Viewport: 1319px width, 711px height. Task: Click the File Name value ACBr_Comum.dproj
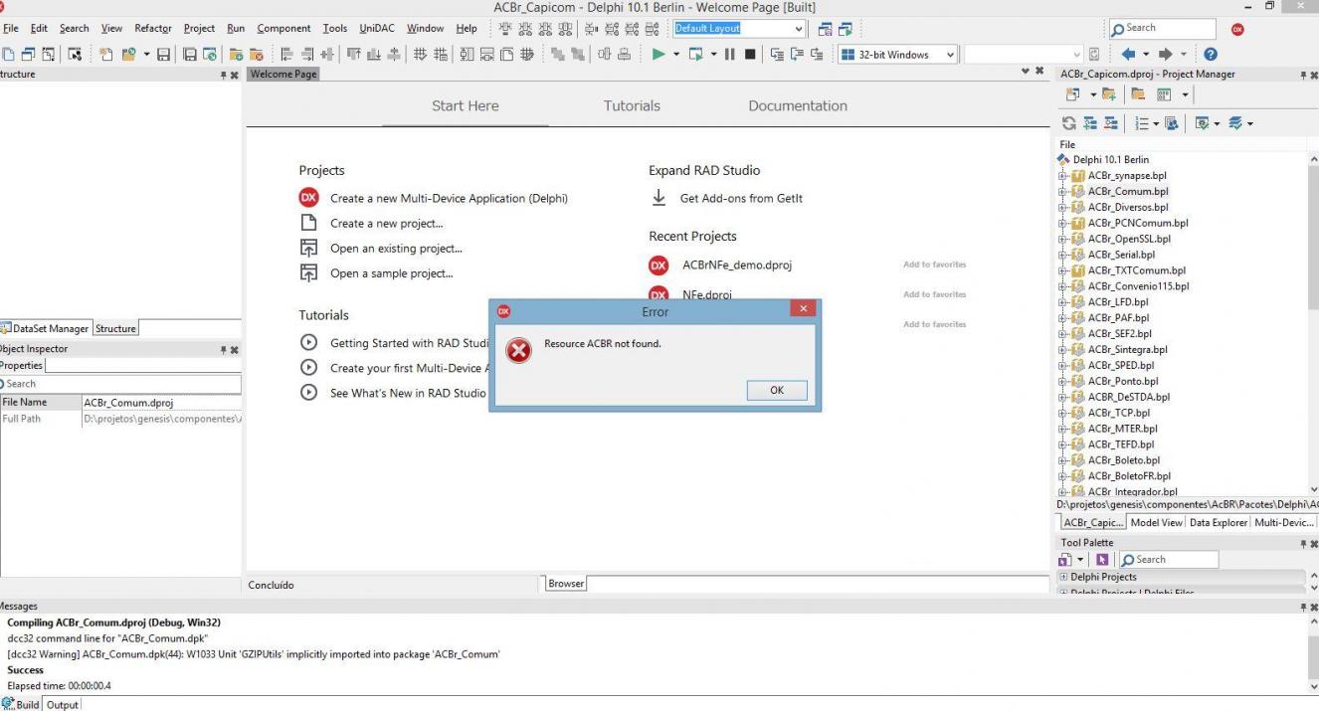tap(129, 403)
